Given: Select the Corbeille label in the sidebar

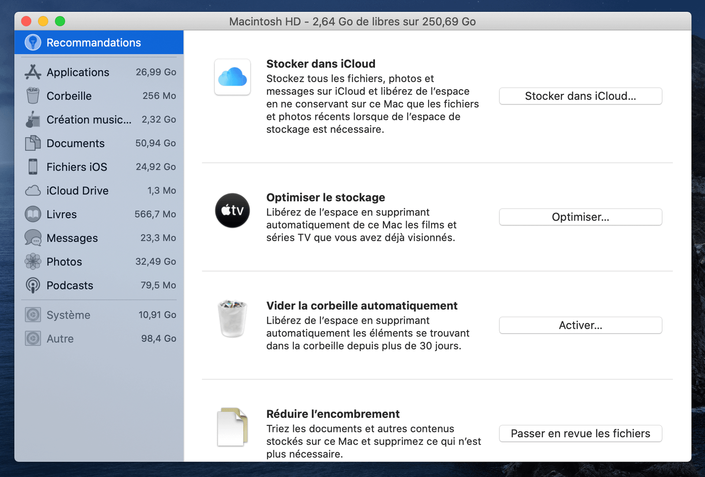Looking at the screenshot, I should tap(69, 96).
